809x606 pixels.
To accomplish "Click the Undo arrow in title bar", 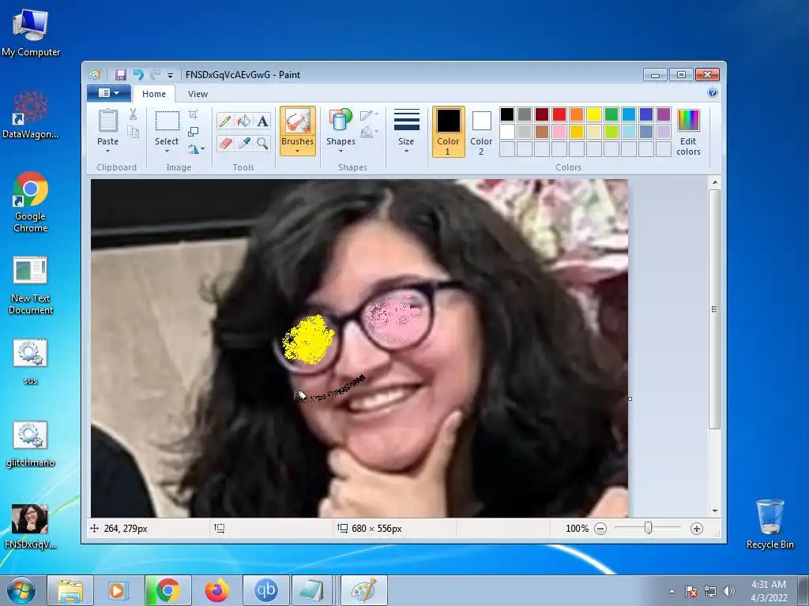I will coord(137,75).
